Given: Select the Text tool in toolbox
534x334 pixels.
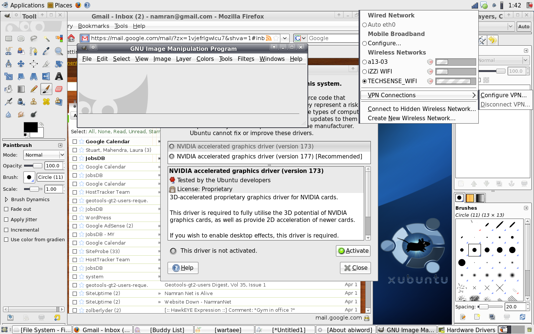Looking at the screenshot, I should pyautogui.click(x=59, y=76).
